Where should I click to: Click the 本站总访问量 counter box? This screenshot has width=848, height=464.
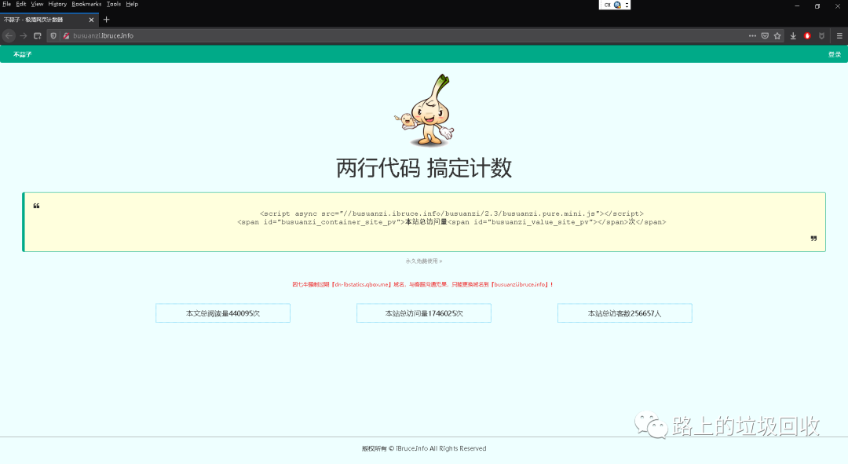click(x=424, y=313)
